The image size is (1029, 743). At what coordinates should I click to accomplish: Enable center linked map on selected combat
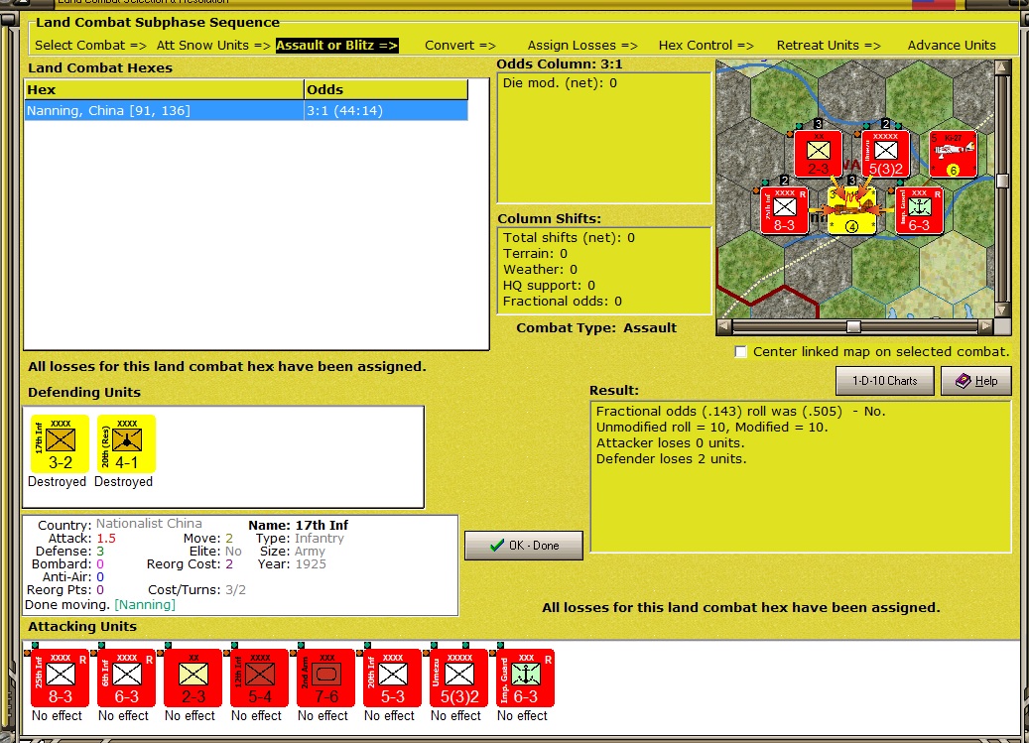click(741, 351)
